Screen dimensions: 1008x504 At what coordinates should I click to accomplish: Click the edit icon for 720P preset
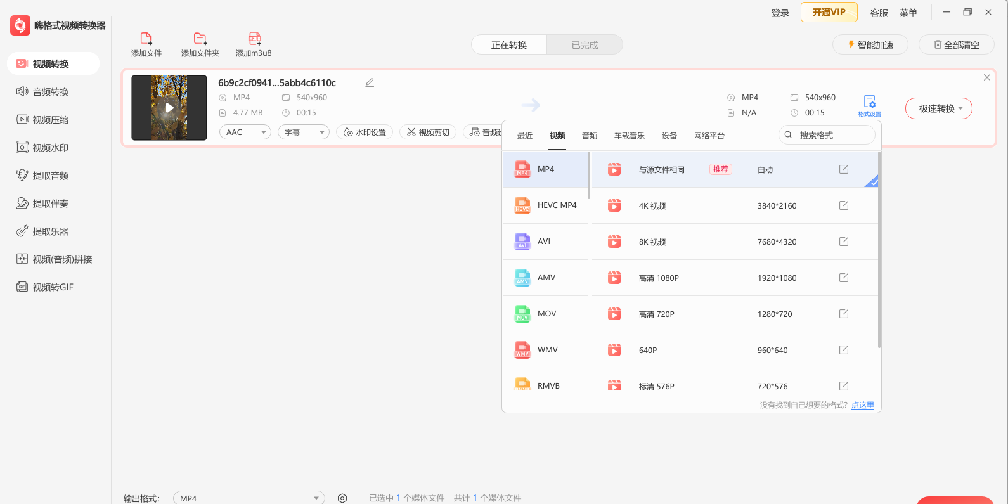843,314
